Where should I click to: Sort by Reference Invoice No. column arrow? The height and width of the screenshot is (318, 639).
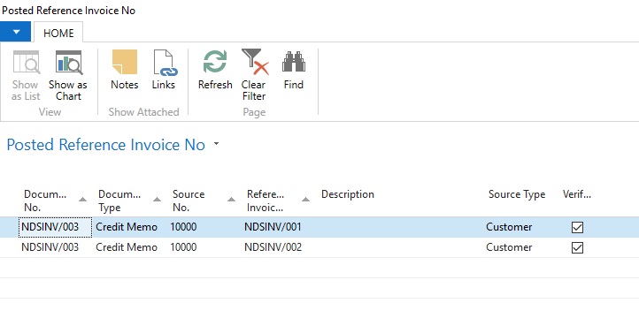tap(305, 200)
